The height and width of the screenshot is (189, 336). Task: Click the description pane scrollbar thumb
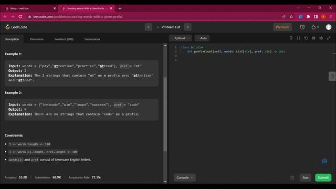coord(165,114)
